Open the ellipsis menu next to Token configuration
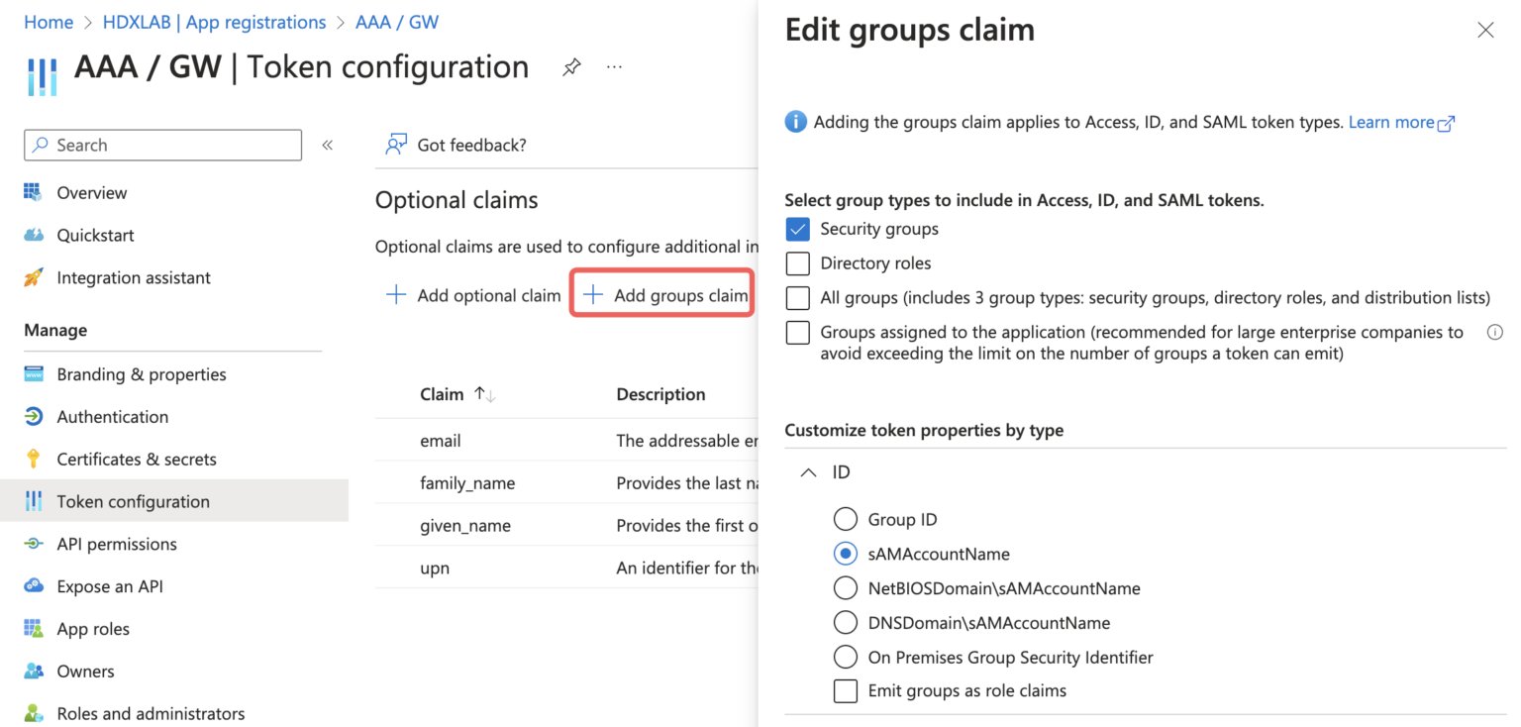The width and height of the screenshot is (1521, 727). [x=614, y=66]
